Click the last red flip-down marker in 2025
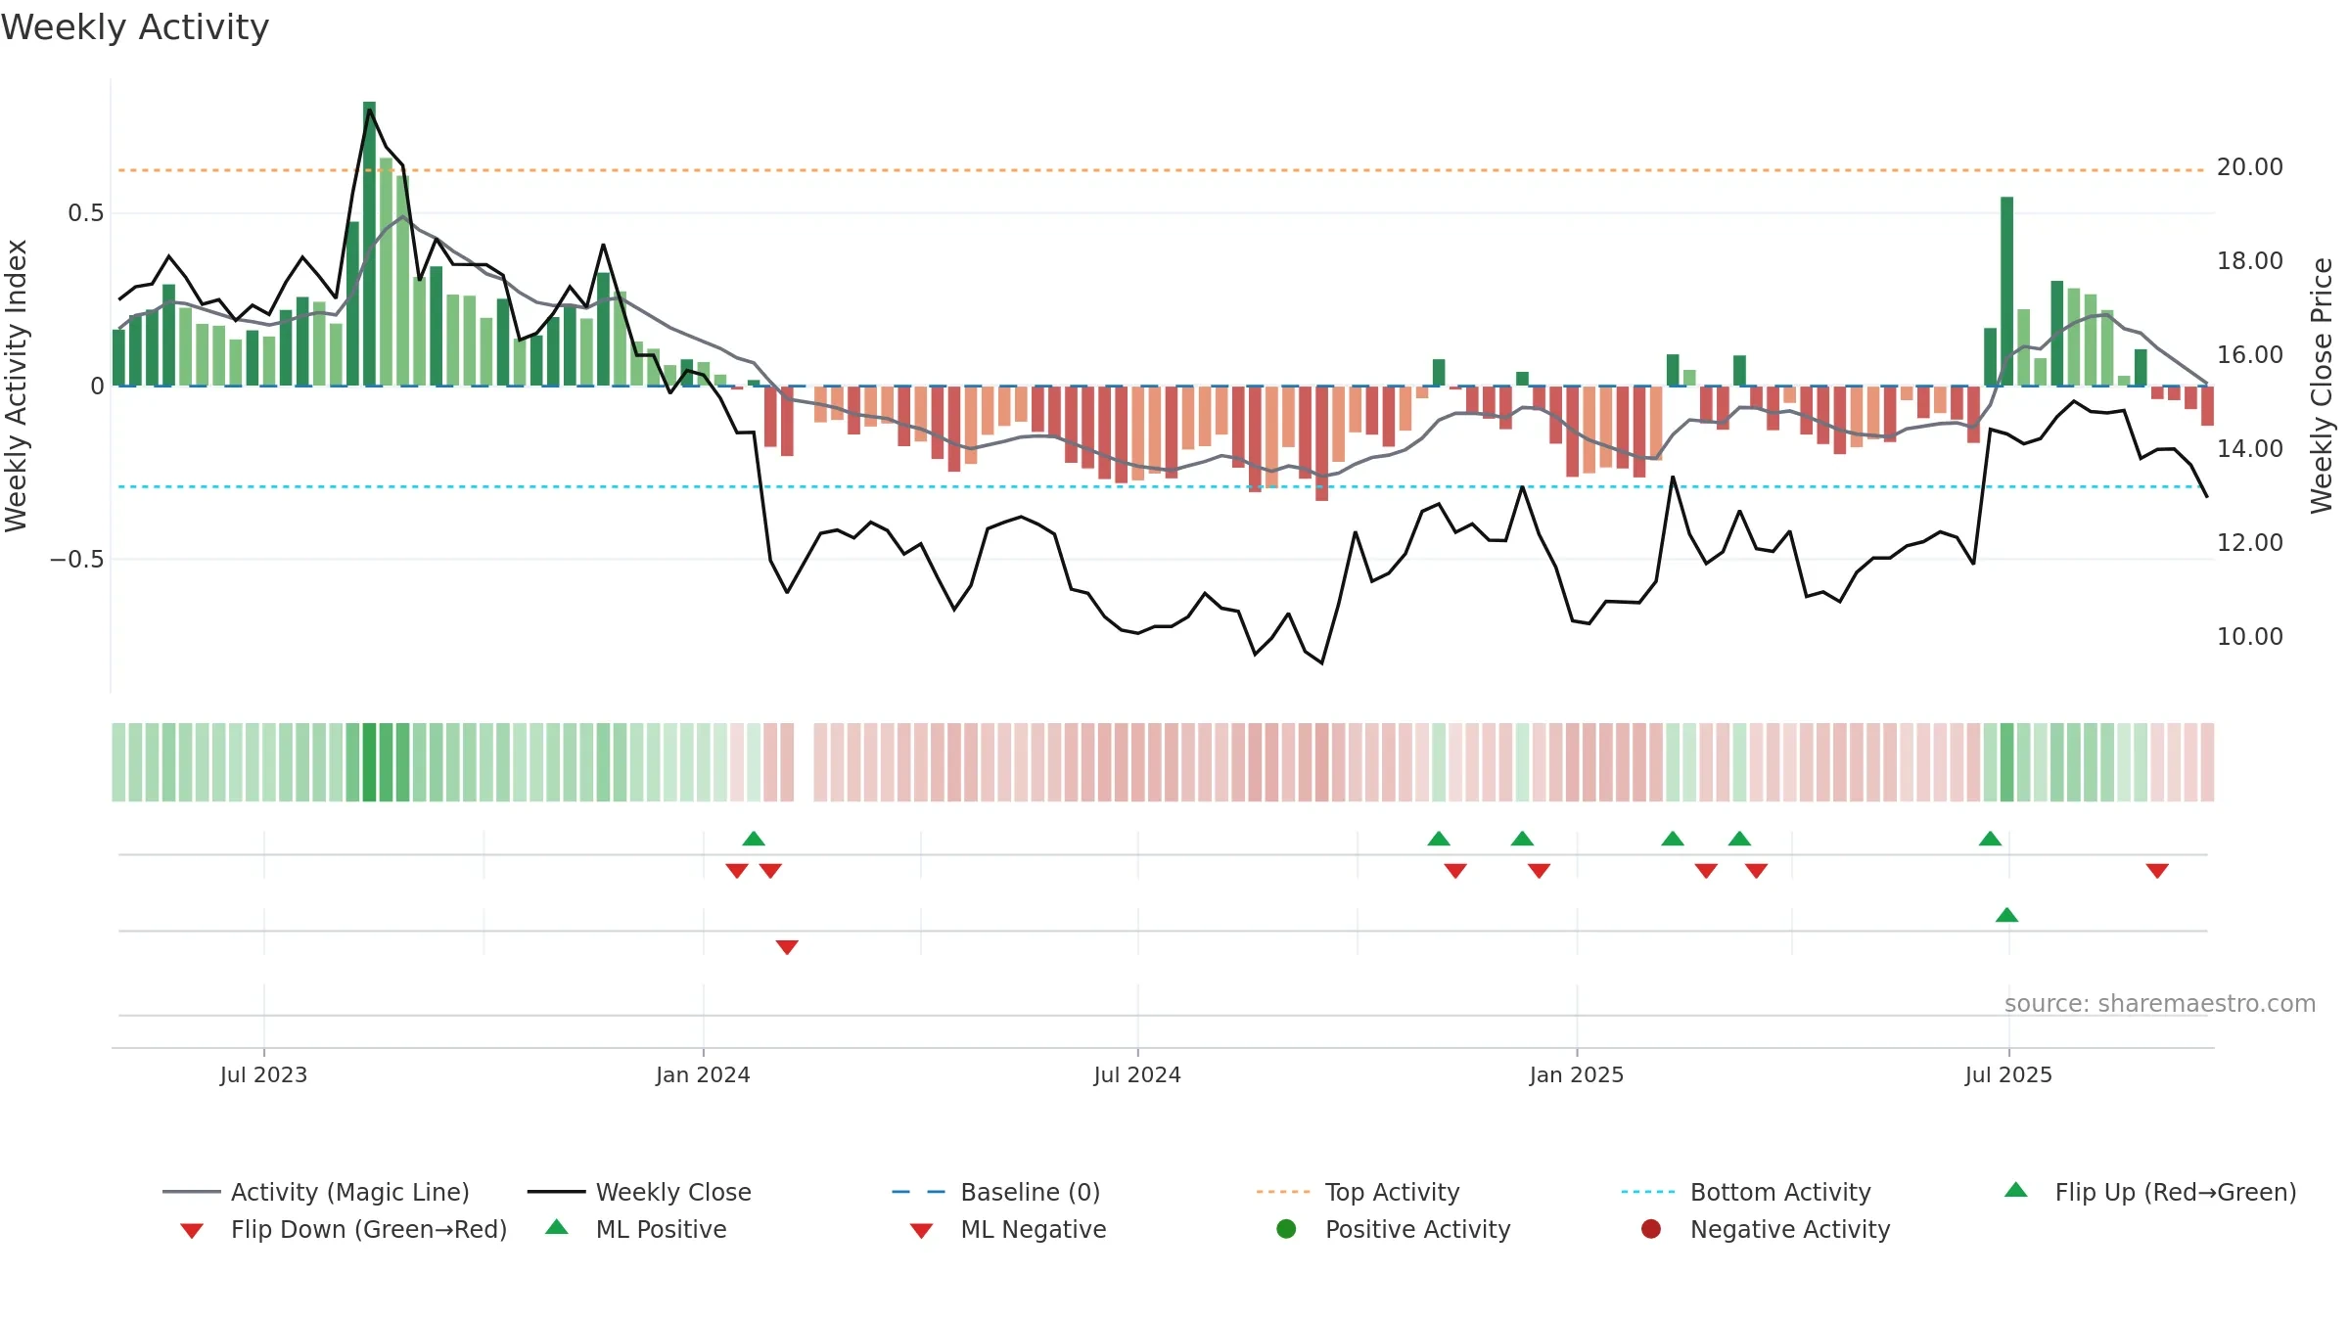The image size is (2349, 1321). click(x=2157, y=871)
